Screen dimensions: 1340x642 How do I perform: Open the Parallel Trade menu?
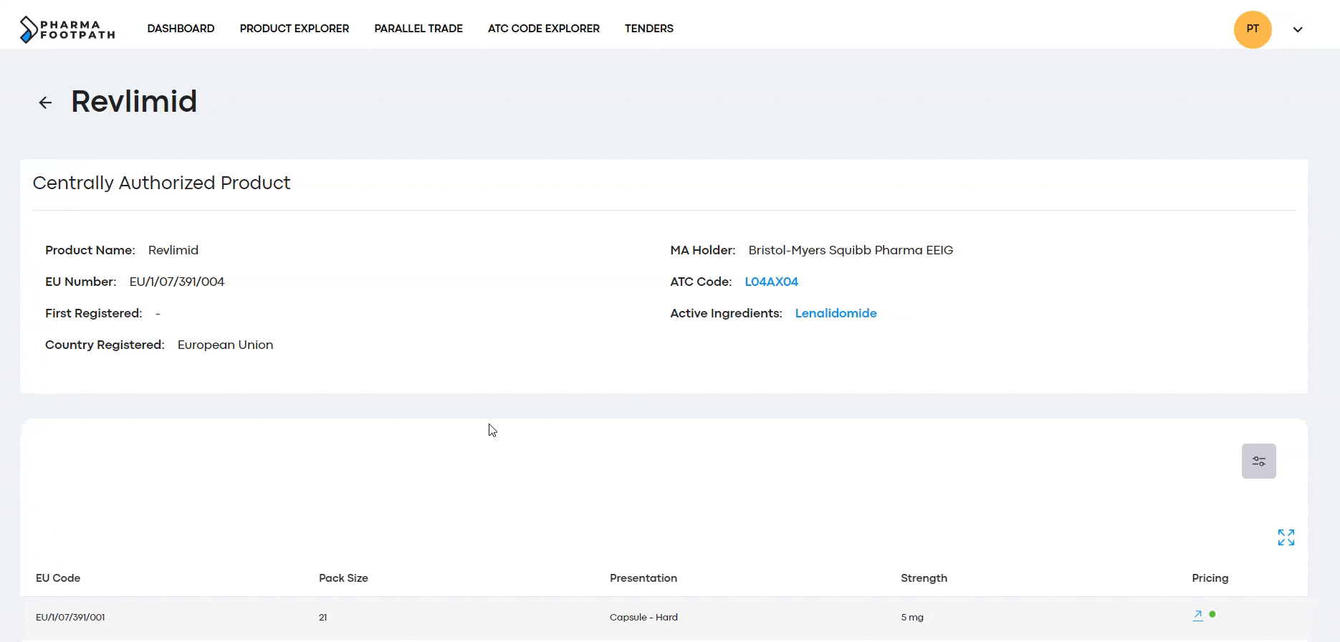pos(418,29)
